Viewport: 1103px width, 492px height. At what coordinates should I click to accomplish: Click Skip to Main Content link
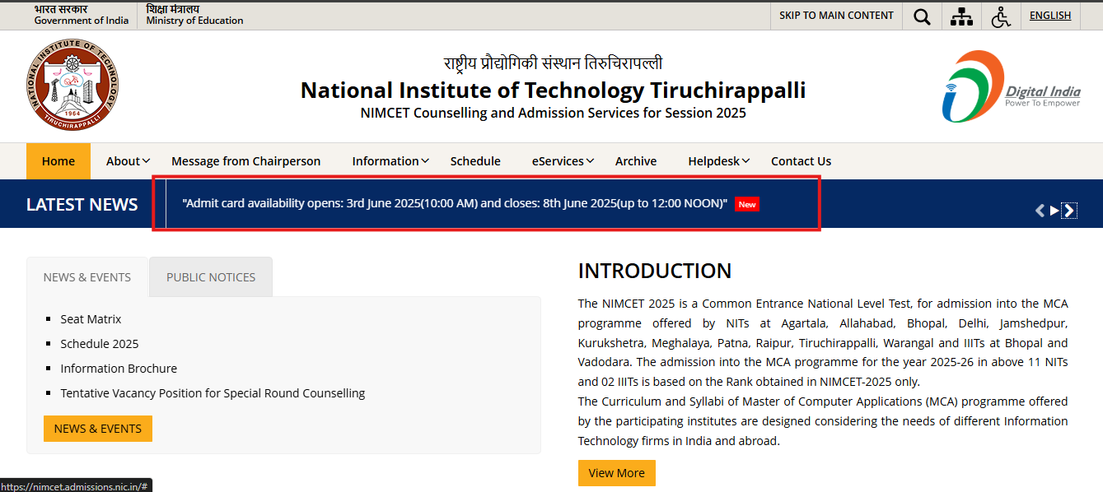836,16
